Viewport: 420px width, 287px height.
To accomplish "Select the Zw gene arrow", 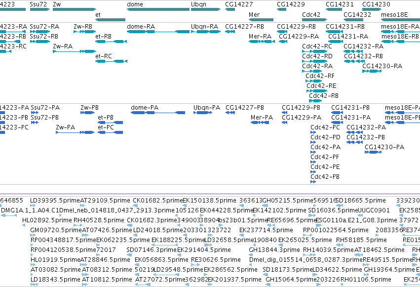I will coord(75,9).
